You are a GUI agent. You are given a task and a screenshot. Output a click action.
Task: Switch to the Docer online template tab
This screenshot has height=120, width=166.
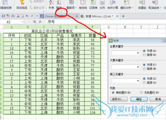(57, 16)
